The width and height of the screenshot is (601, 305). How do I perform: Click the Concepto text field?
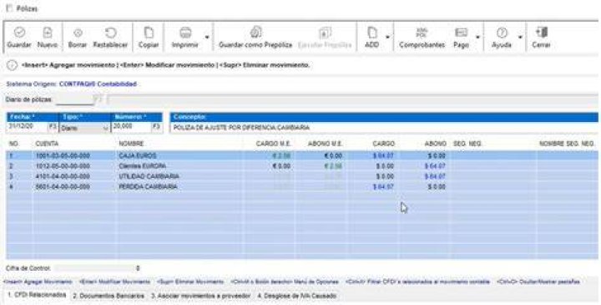point(384,128)
